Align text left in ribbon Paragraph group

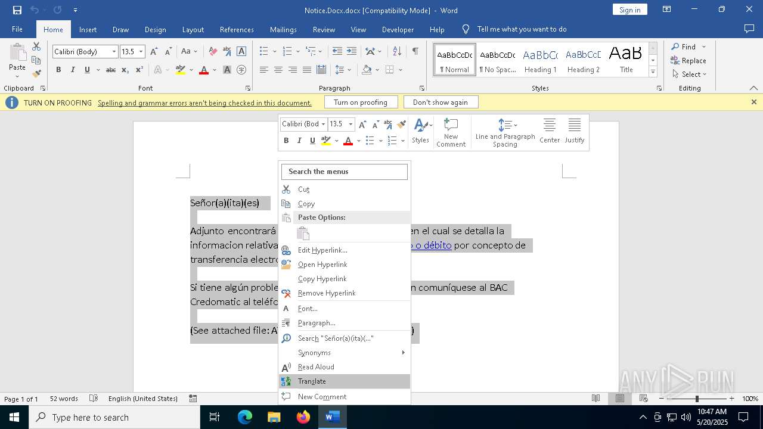(x=263, y=70)
